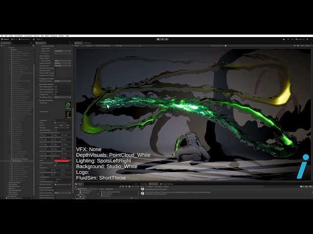Select the Inspector panel tab
This screenshot has width=313, height=234.
(41, 43)
